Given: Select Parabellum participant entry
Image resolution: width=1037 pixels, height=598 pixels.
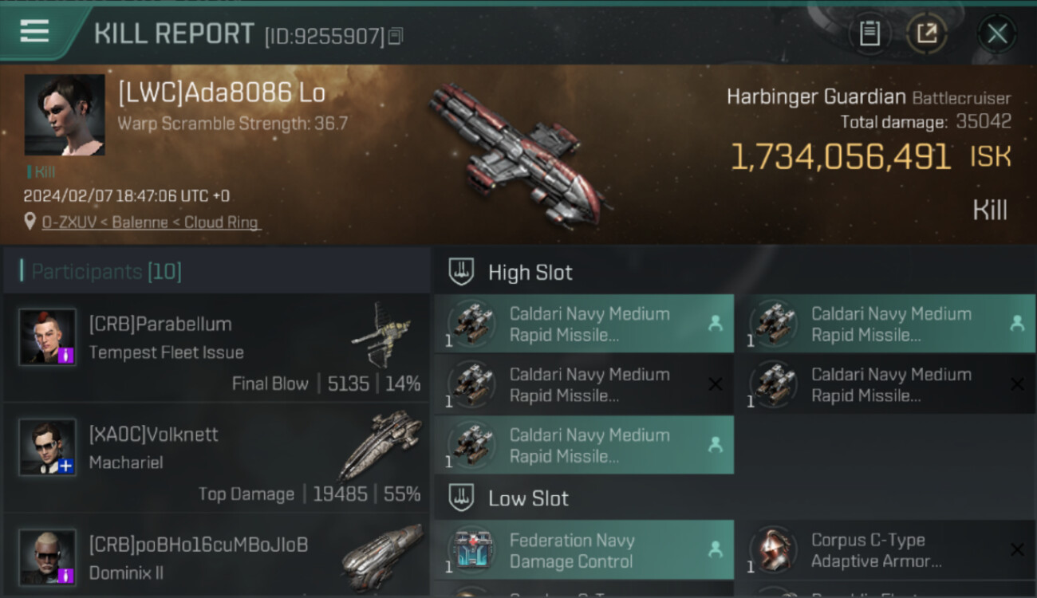Looking at the screenshot, I should click(216, 348).
